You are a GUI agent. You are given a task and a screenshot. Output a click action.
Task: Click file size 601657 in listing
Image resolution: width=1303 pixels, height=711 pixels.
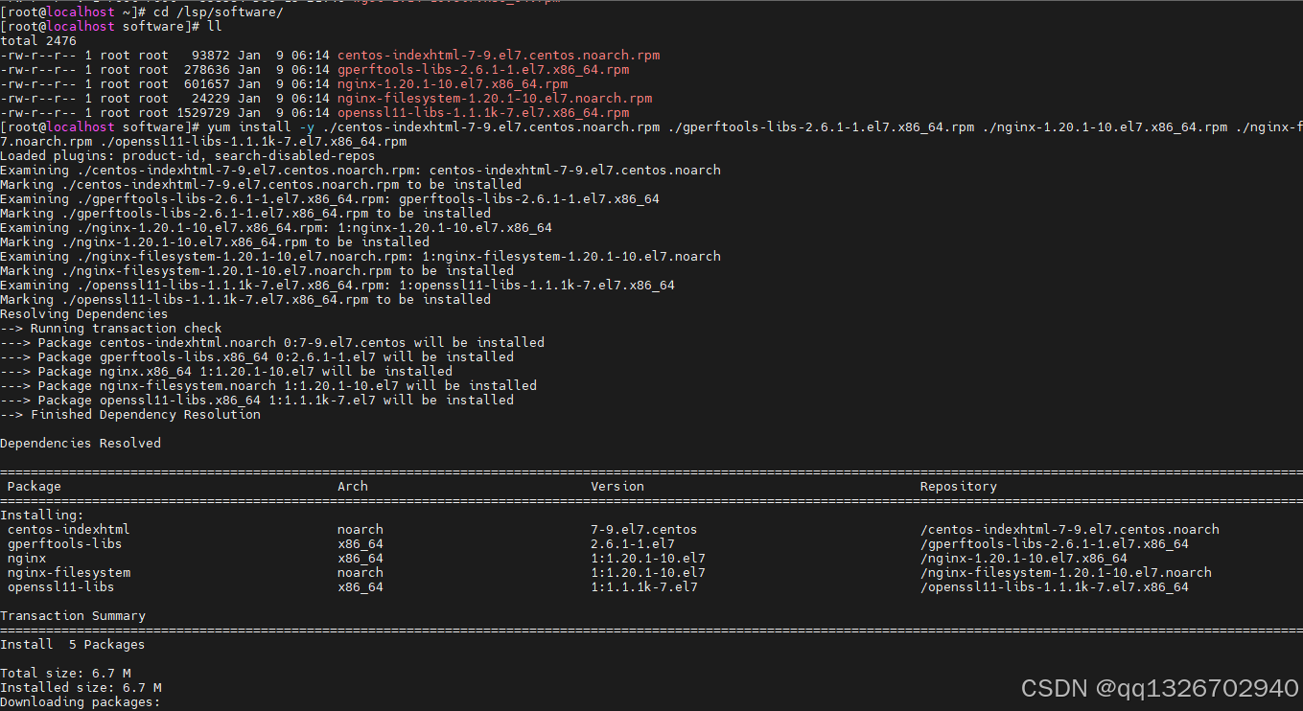point(207,83)
